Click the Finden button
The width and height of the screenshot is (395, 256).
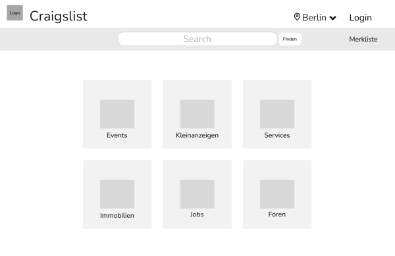coord(290,39)
